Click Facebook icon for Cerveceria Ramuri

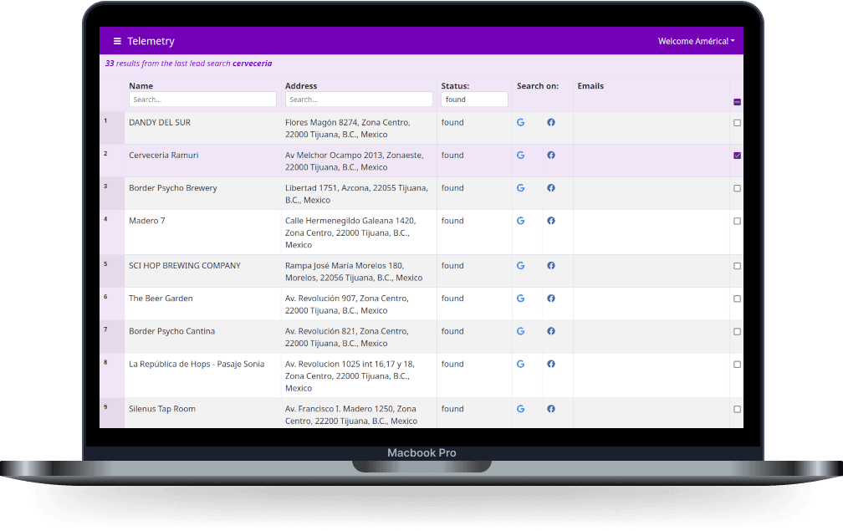pyautogui.click(x=551, y=155)
